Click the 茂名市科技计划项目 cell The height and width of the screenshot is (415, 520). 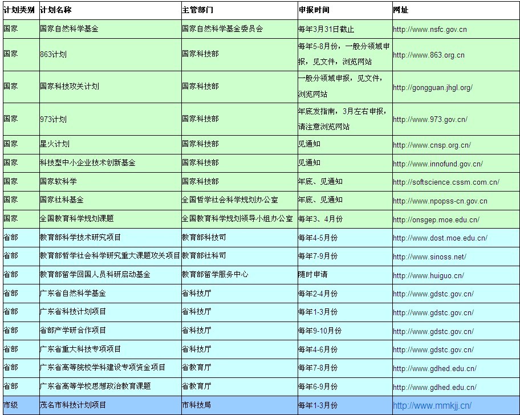[x=111, y=405]
